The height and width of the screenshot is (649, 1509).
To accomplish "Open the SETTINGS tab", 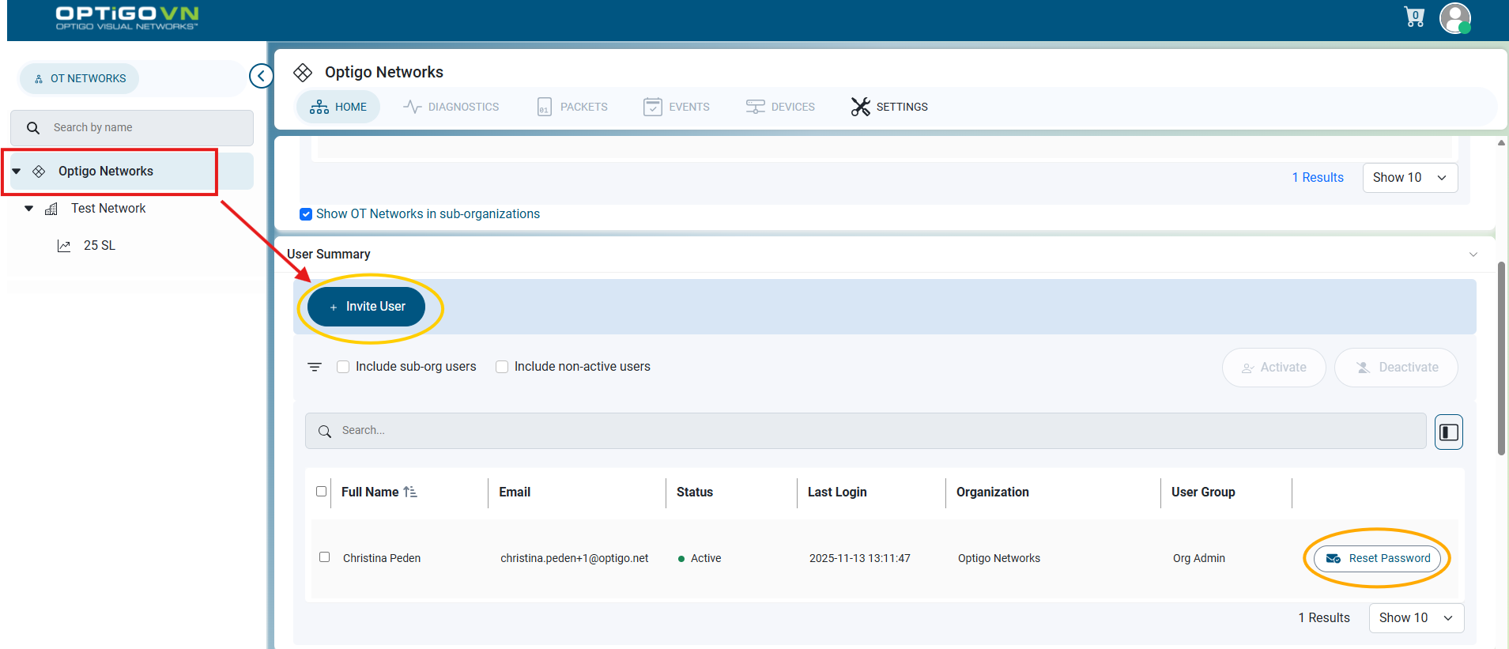I will [890, 107].
